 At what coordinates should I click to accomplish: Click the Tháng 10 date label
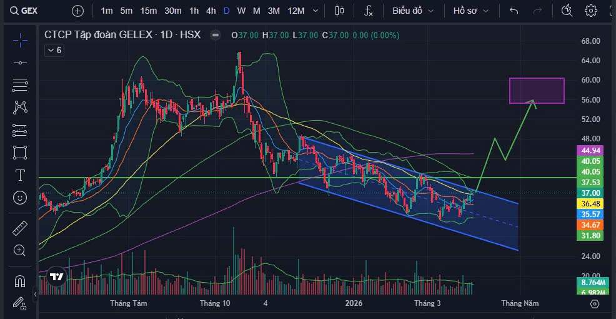[215, 303]
